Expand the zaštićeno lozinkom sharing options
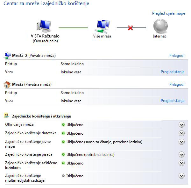Viewport: 191px width, 188px height. [181, 163]
